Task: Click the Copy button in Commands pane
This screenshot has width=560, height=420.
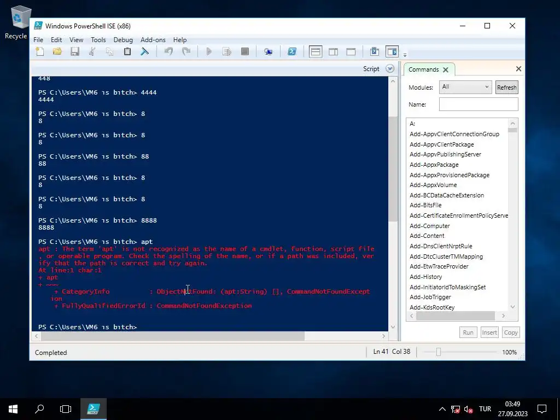Action: 511,332
